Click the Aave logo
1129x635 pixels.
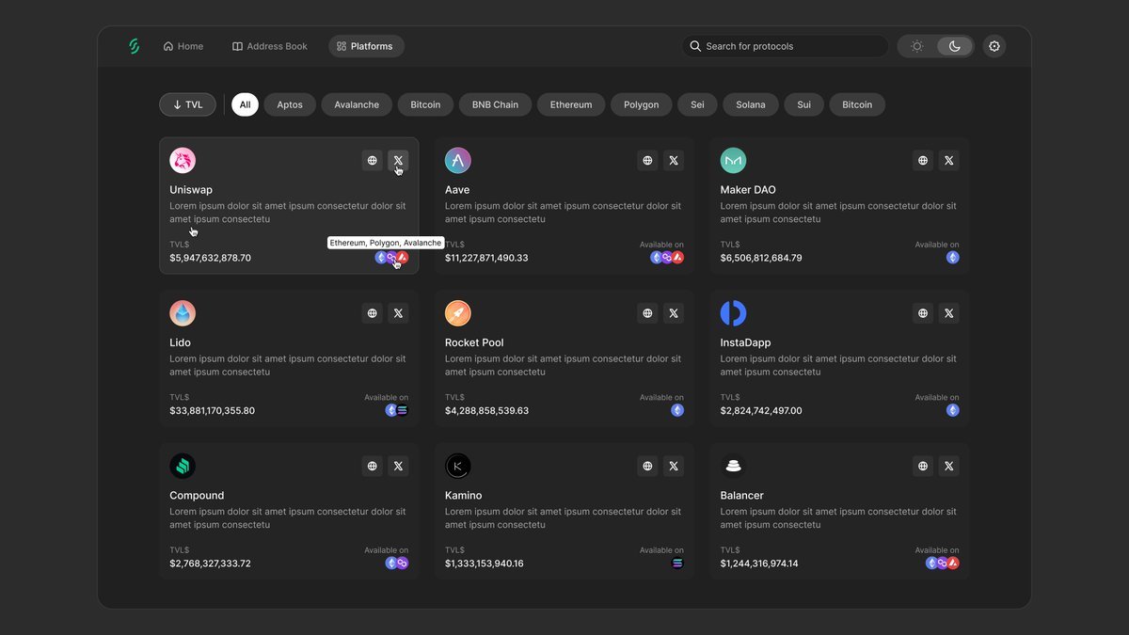coord(458,161)
